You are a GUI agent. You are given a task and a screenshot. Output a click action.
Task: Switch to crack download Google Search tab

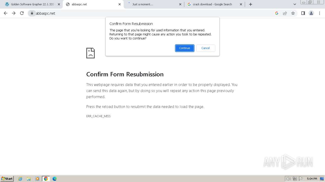pyautogui.click(x=215, y=4)
